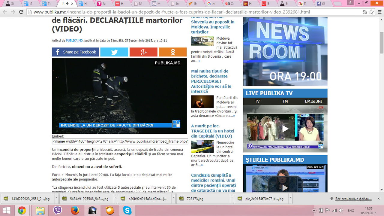Open camera app icon in taskbar
This screenshot has height=216, width=384.
pos(92,210)
